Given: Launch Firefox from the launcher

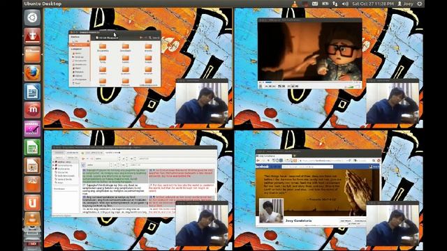Looking at the screenshot, I should 32,73.
